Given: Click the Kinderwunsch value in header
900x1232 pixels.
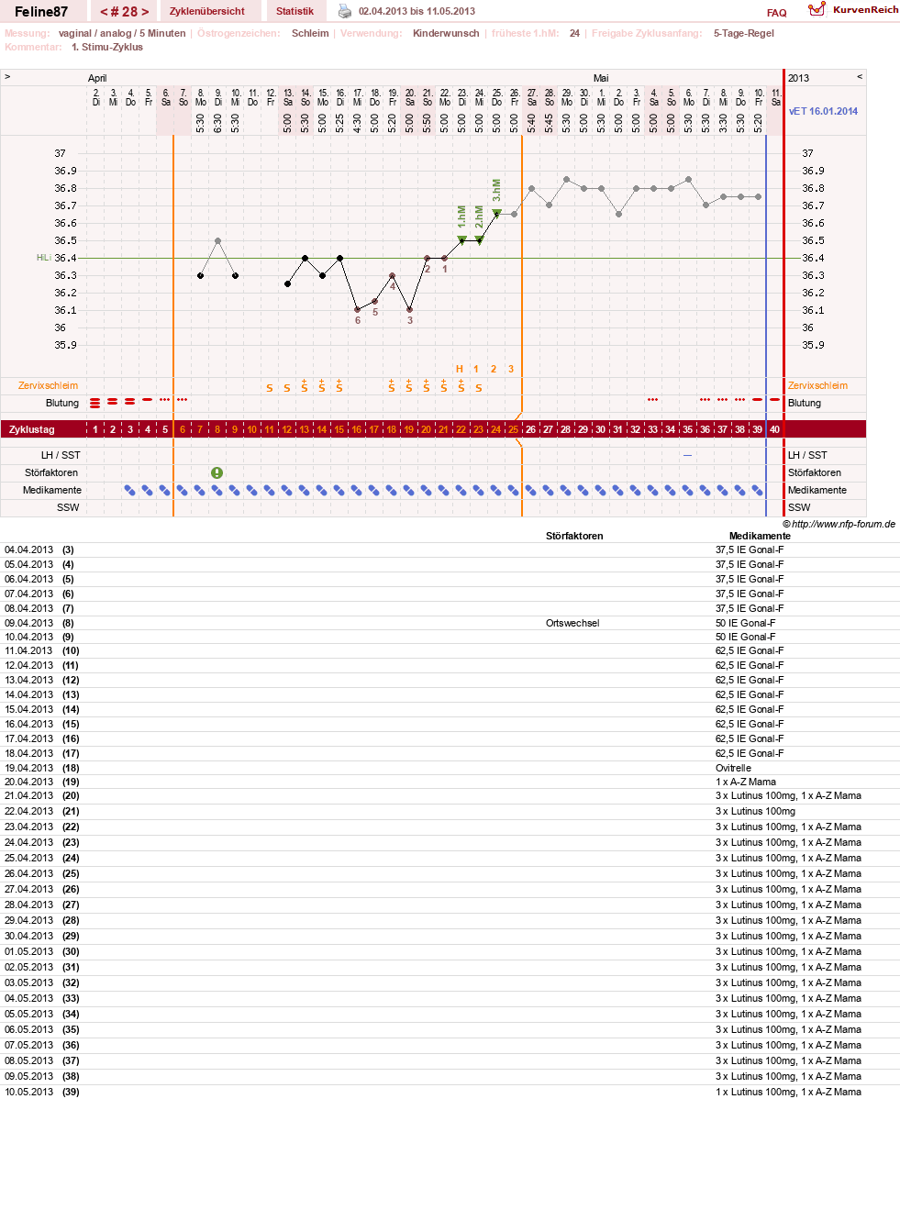Looking at the screenshot, I should point(446,33).
